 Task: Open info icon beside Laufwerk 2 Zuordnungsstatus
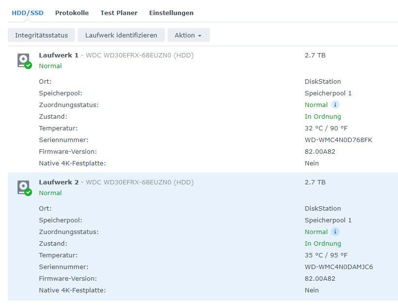[x=335, y=232]
